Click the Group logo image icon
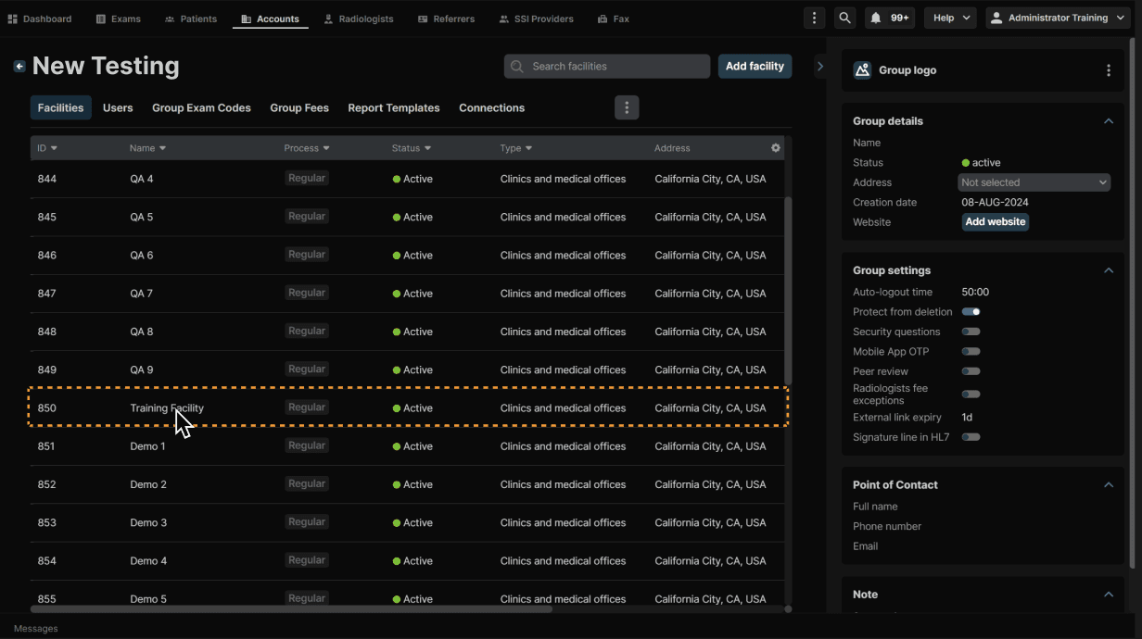 coord(862,70)
